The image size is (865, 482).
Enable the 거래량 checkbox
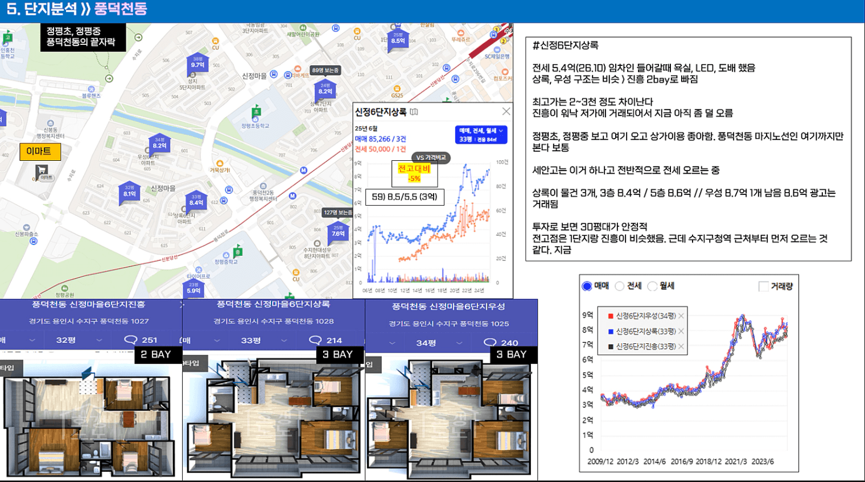tap(763, 286)
